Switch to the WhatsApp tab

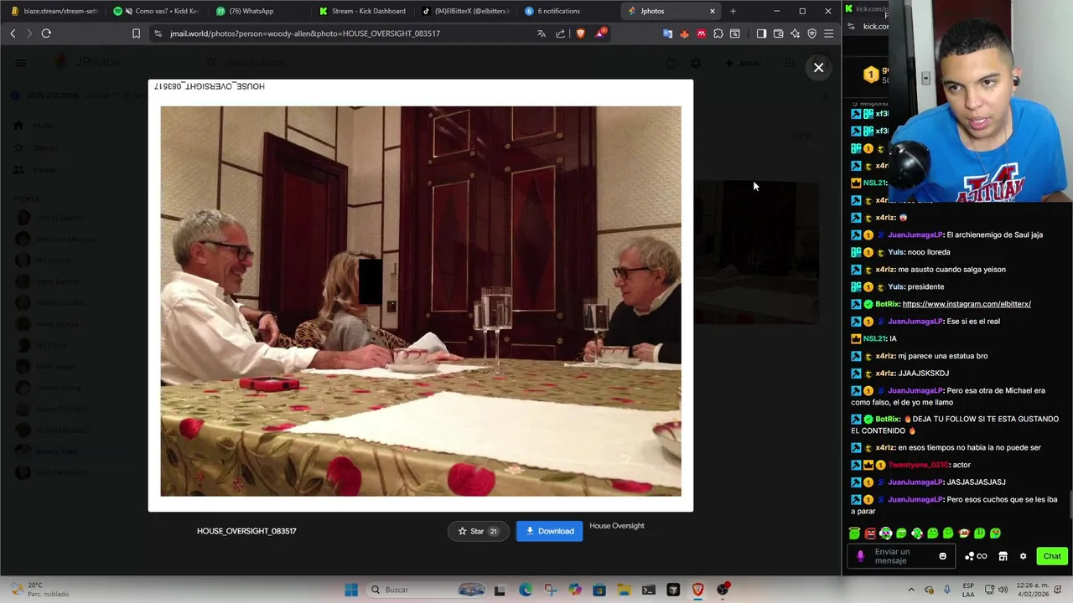pyautogui.click(x=258, y=11)
